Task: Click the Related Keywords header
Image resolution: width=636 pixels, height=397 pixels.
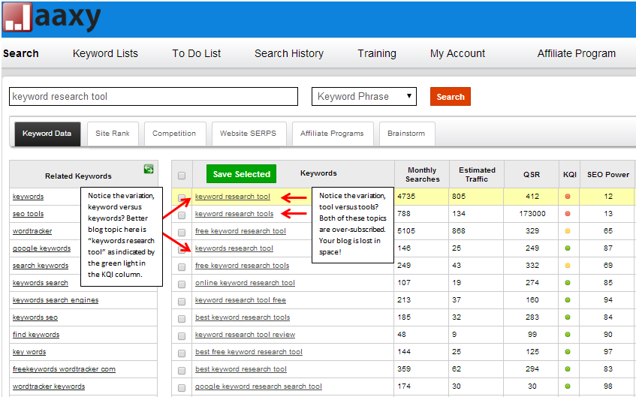Action: [78, 176]
